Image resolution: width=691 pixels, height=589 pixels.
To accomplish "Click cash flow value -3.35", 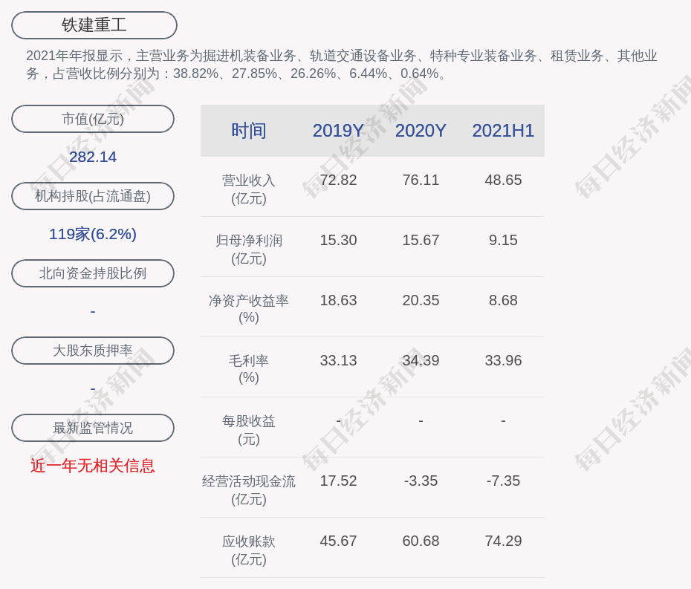I will point(421,481).
